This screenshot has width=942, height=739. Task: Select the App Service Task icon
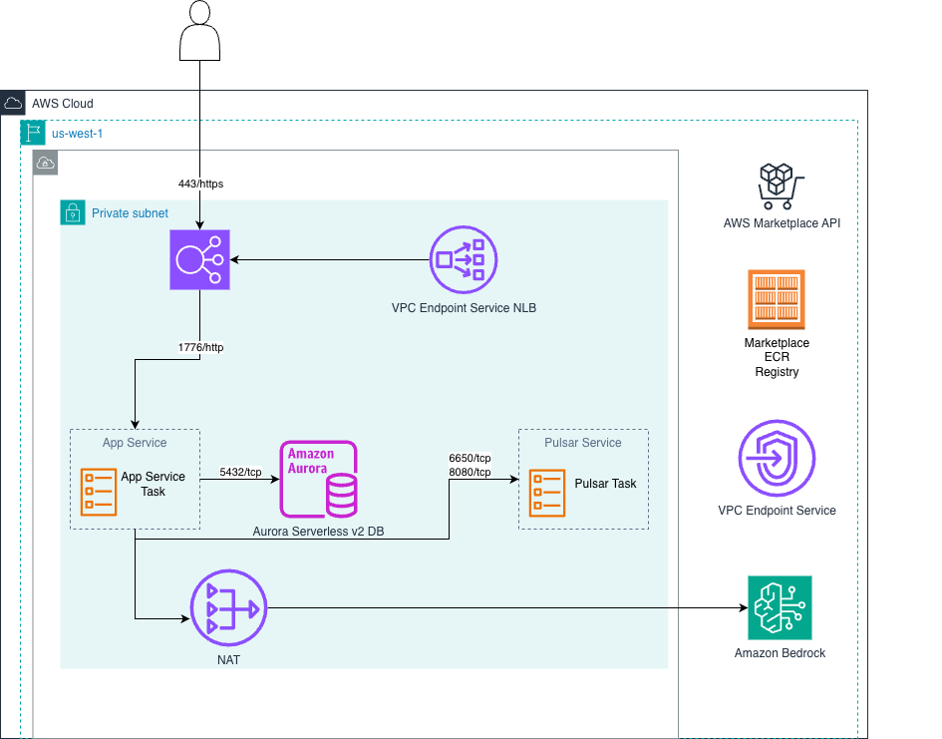(97, 492)
